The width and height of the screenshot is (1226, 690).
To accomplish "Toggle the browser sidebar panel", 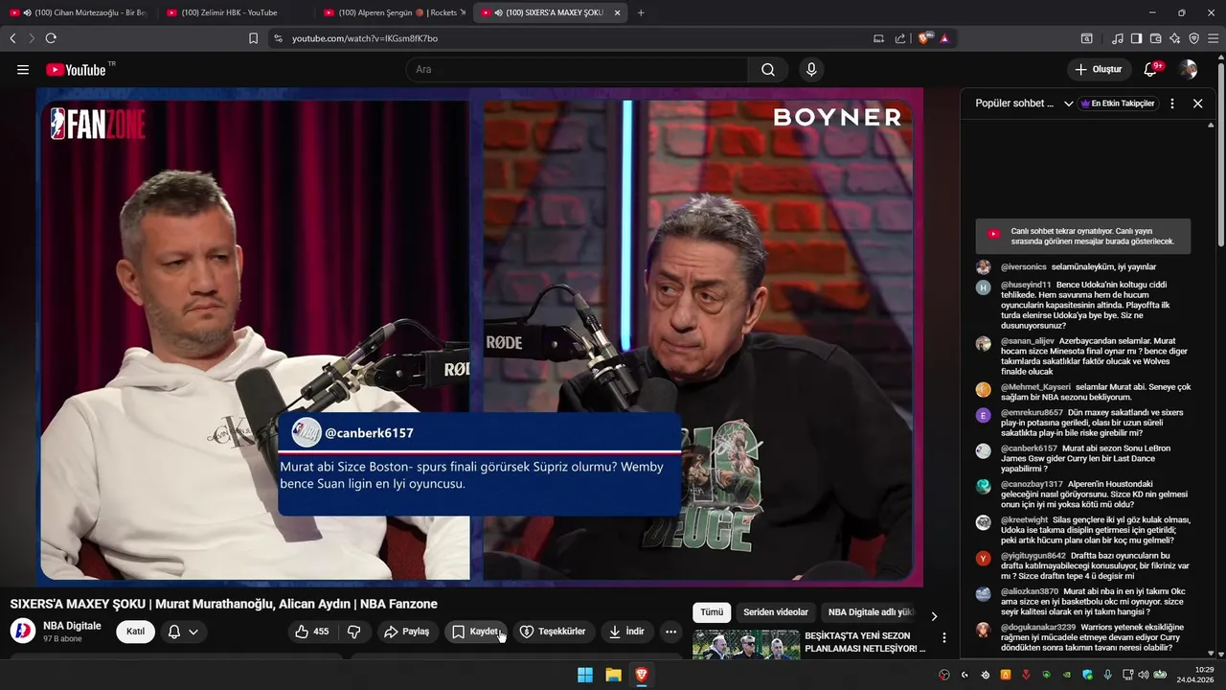I will pos(1136,38).
